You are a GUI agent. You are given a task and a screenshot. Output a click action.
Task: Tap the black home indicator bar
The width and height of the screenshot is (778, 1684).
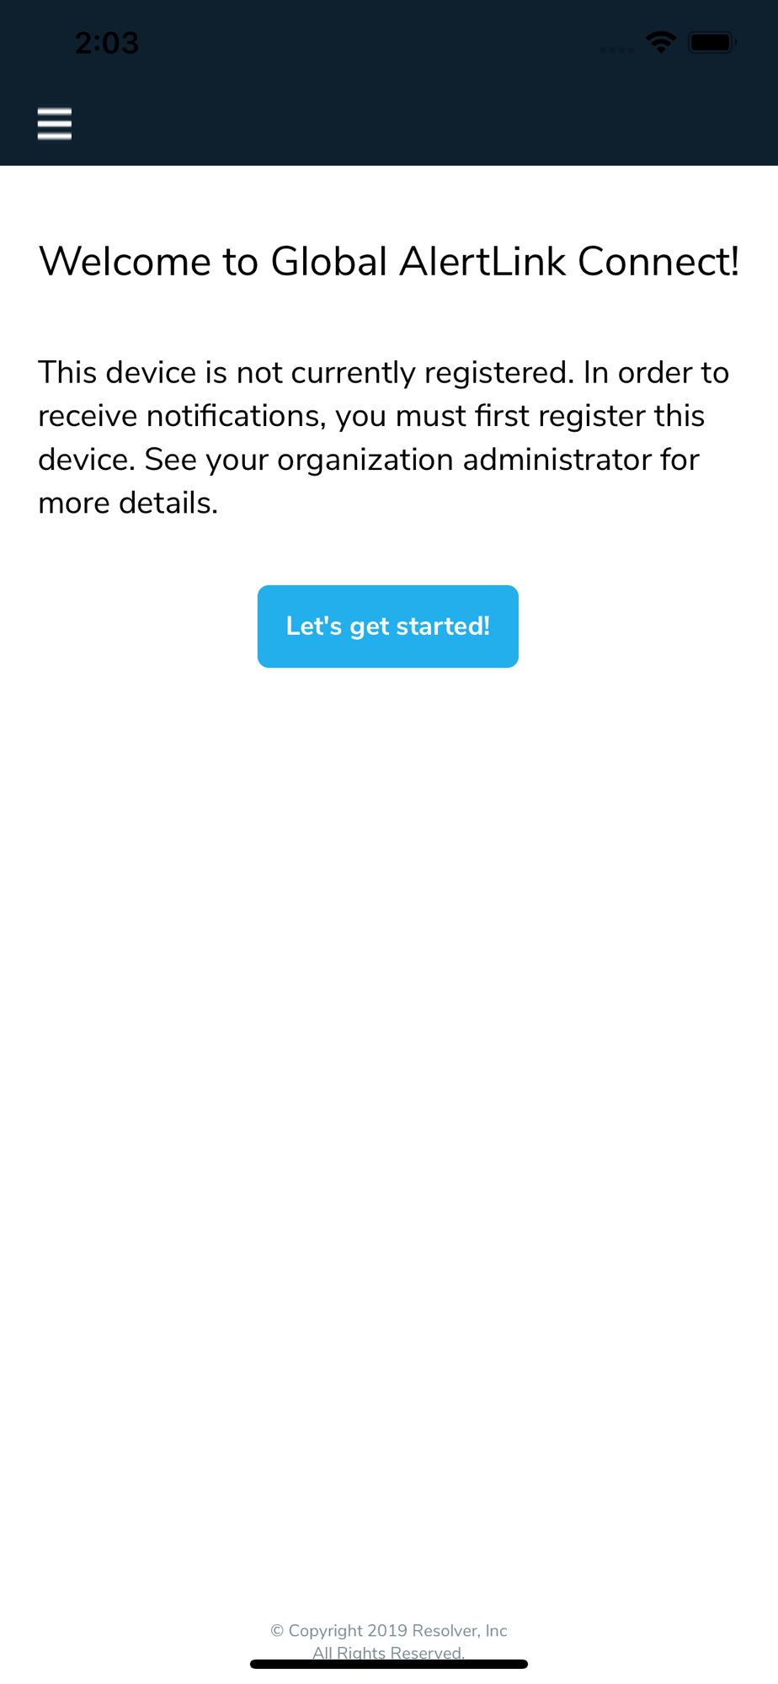[x=389, y=1664]
